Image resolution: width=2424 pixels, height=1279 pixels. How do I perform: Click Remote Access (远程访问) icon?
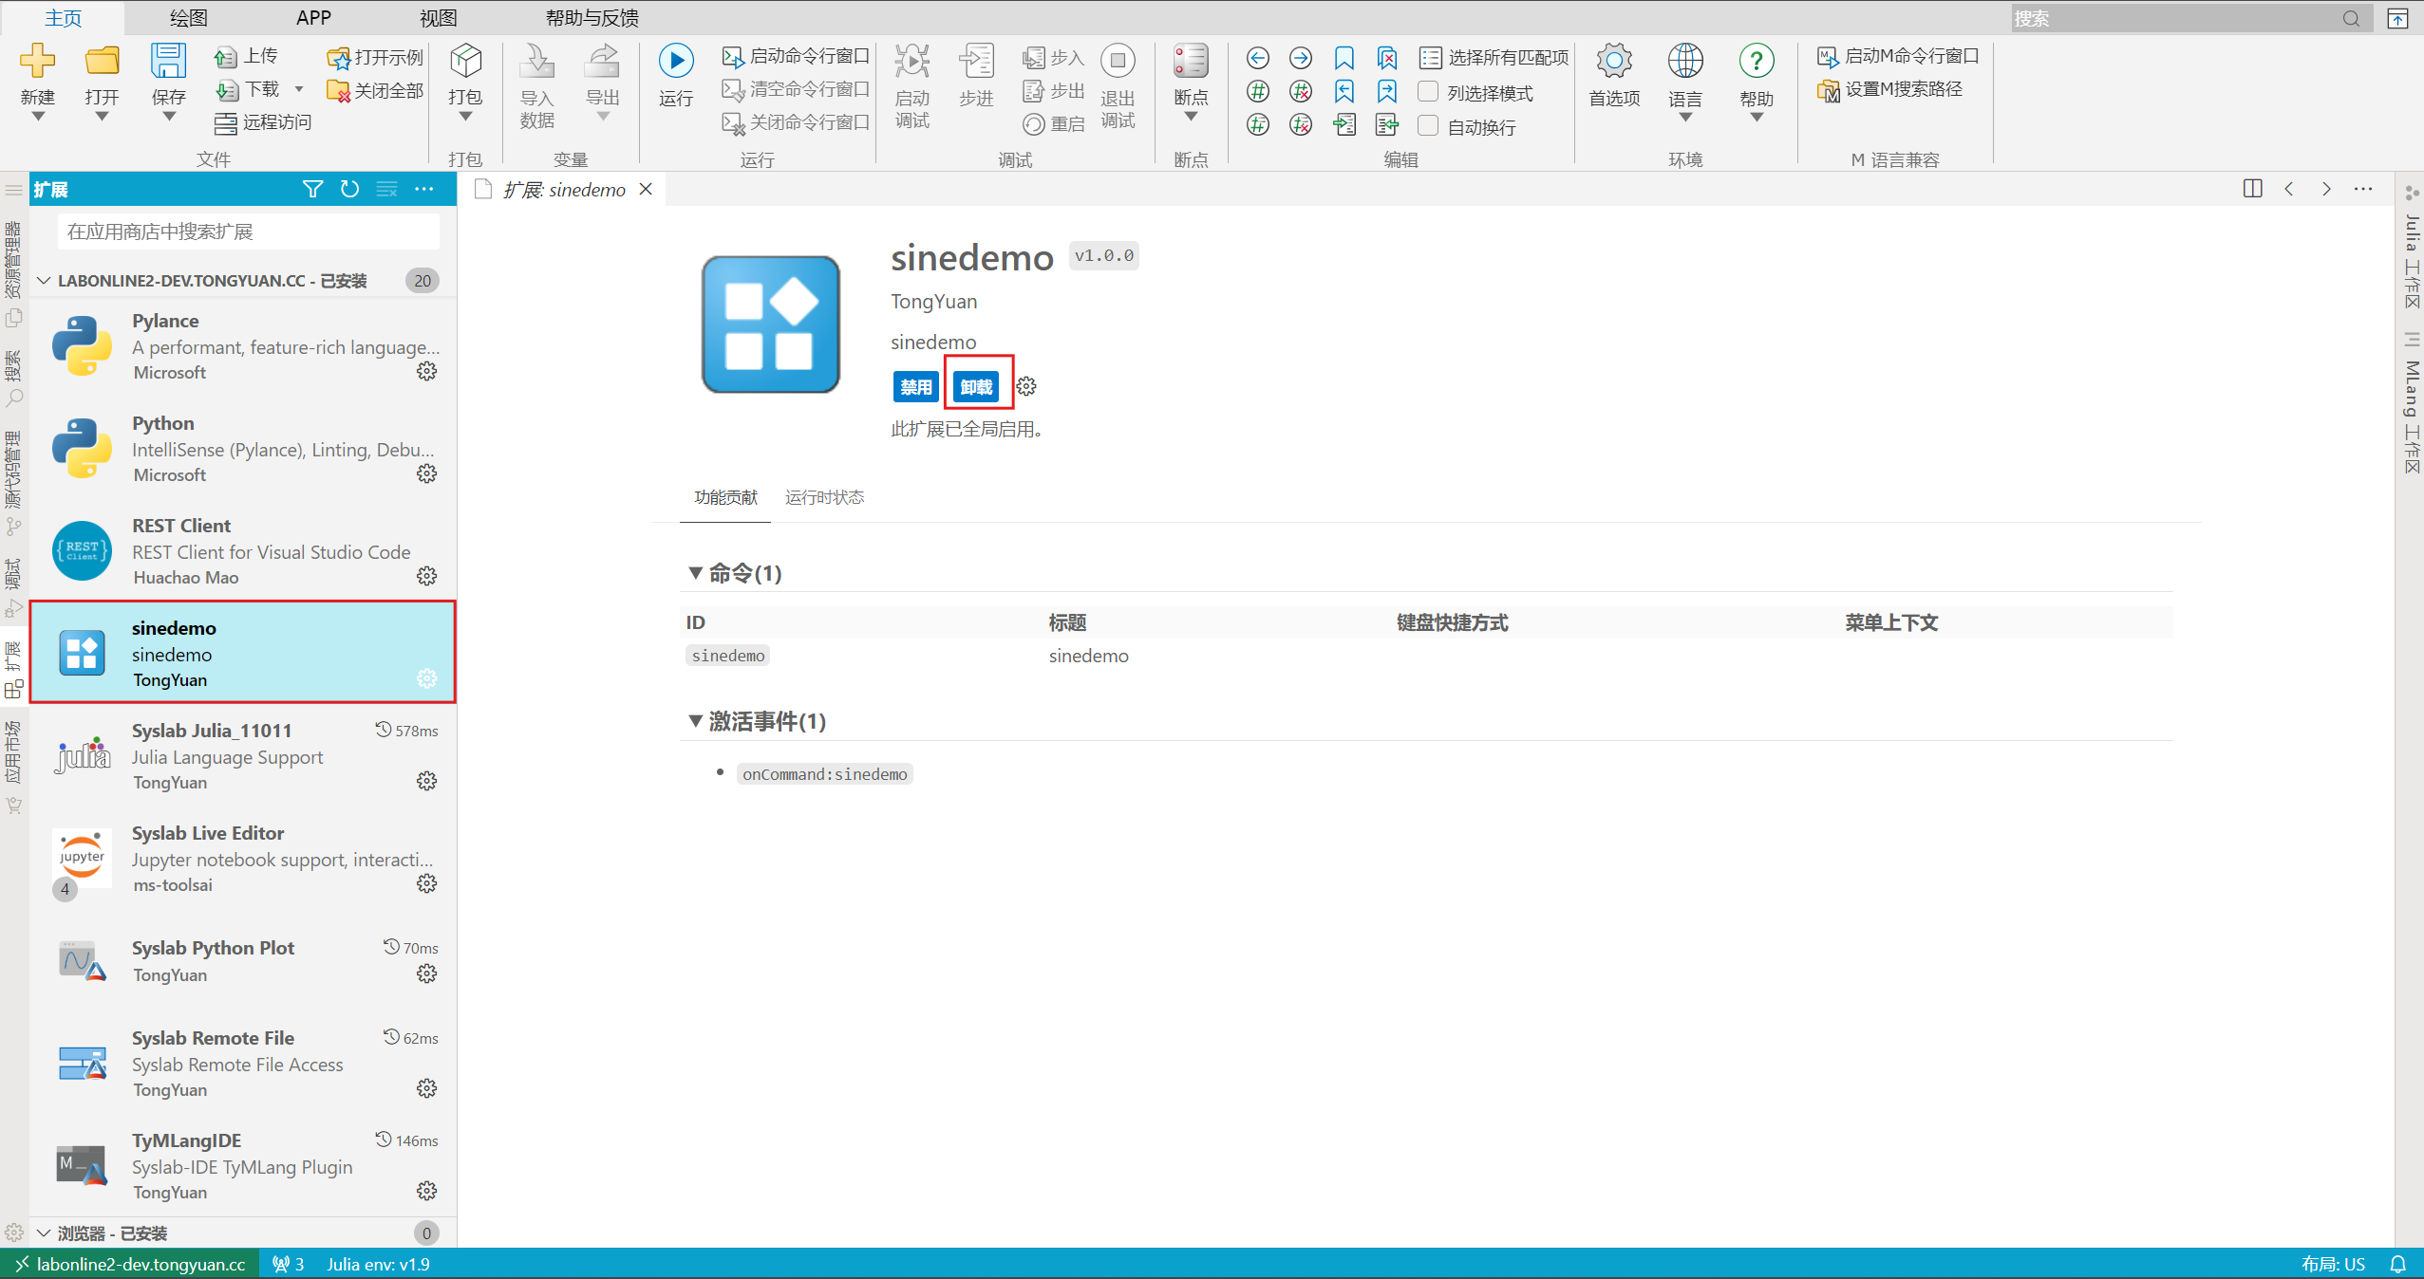(225, 122)
